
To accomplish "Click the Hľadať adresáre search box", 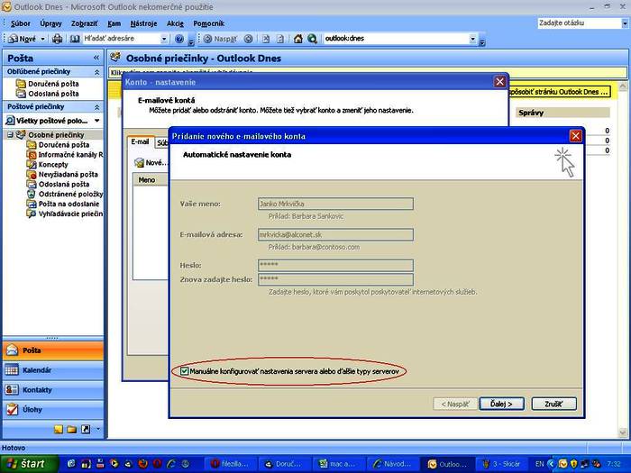I will pyautogui.click(x=121, y=39).
